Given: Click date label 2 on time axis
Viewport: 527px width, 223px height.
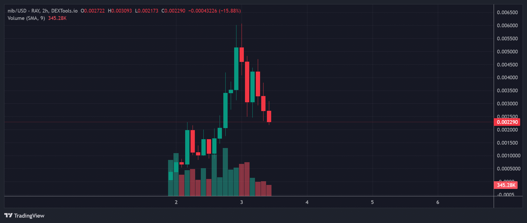Looking at the screenshot, I should [x=176, y=202].
